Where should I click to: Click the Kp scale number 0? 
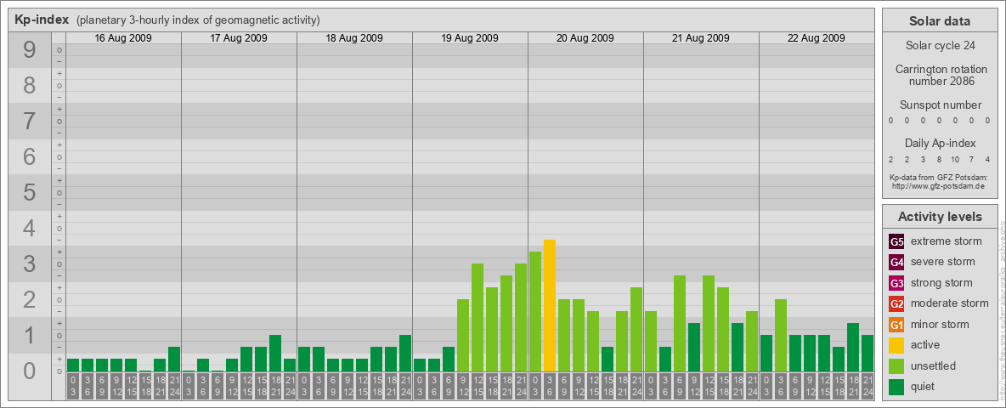29,371
